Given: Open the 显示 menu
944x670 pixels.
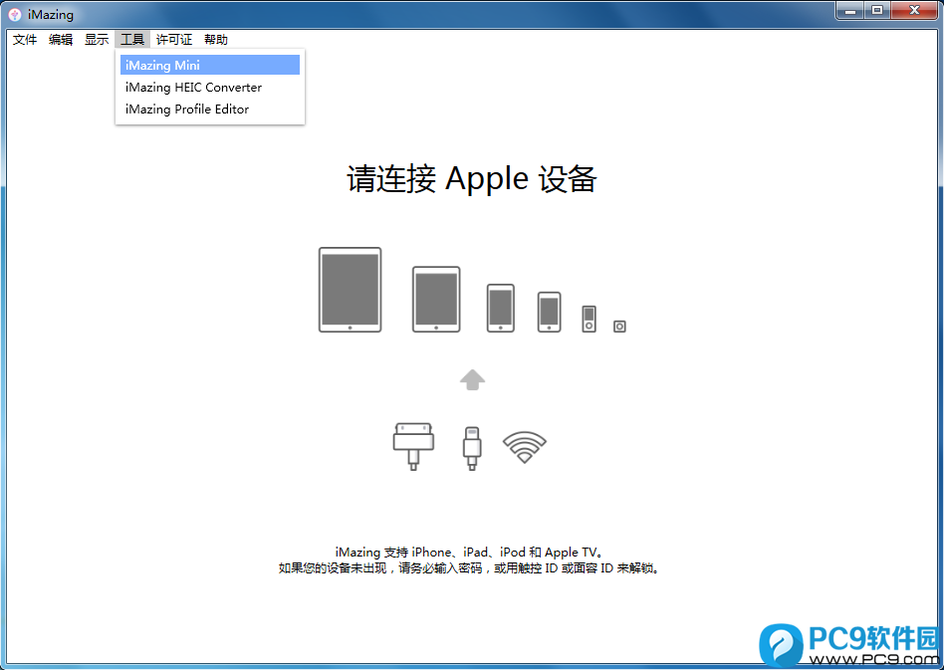Looking at the screenshot, I should 97,40.
